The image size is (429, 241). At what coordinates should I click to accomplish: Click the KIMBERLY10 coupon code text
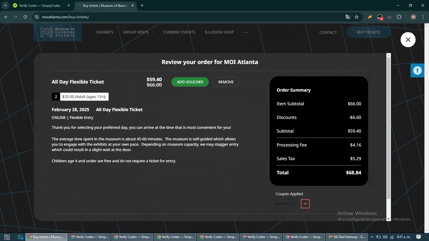coord(285,204)
